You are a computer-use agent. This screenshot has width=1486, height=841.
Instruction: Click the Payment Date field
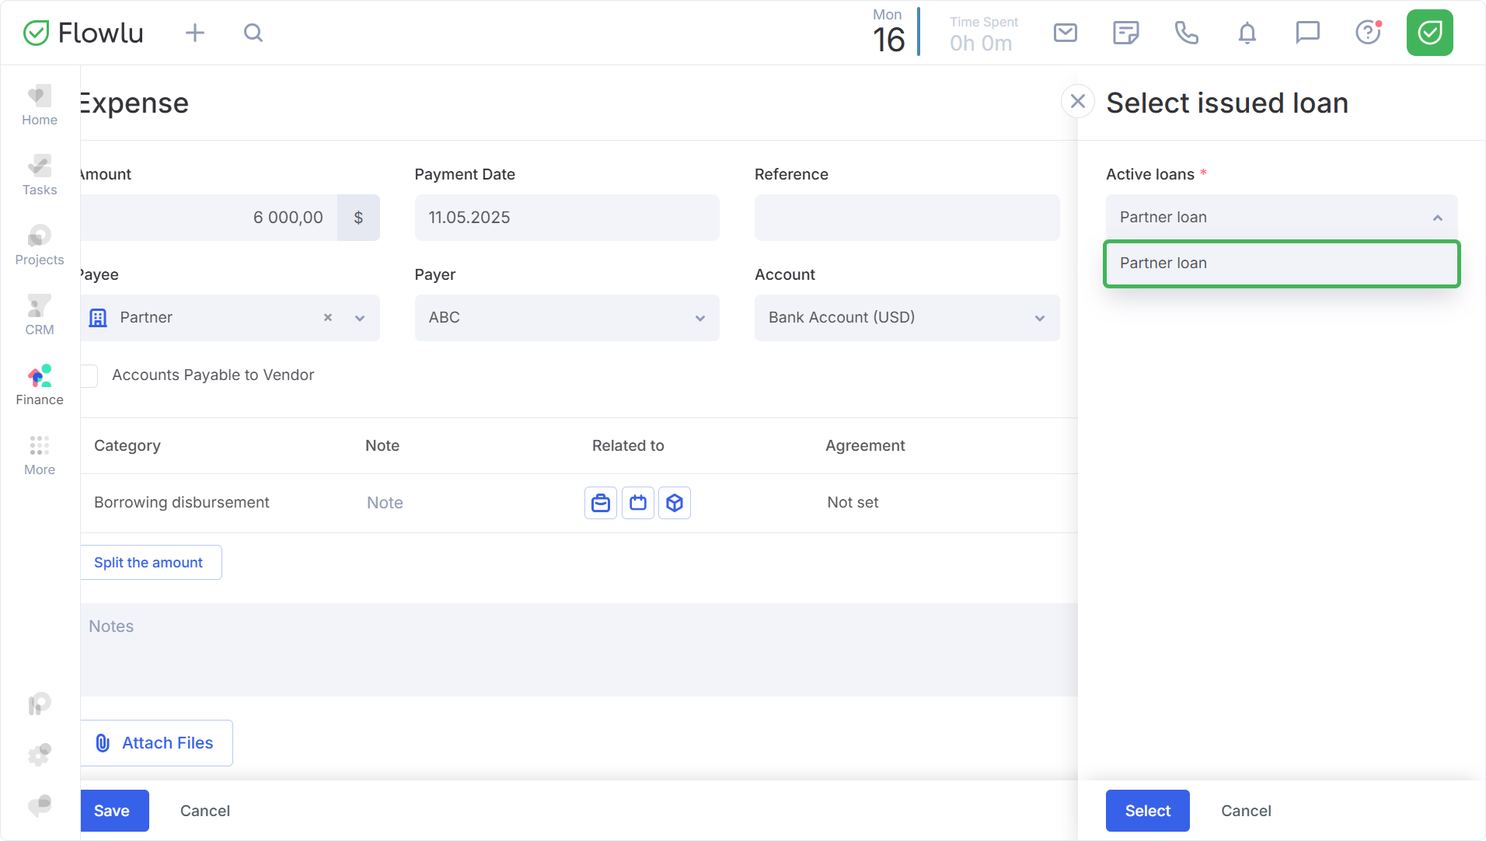[567, 218]
